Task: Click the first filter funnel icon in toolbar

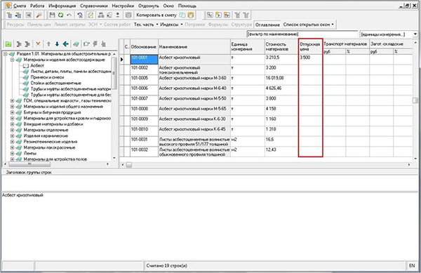Action: (x=237, y=15)
